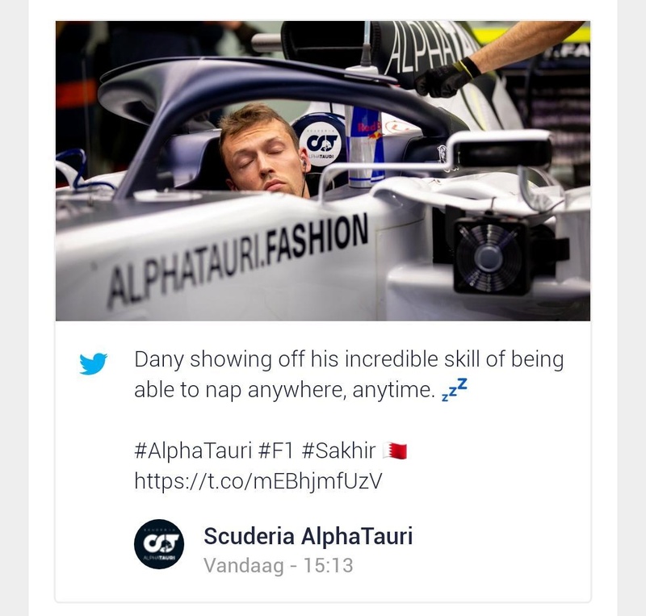
Task: Click the blue Twitter bird icon
Action: [x=93, y=363]
